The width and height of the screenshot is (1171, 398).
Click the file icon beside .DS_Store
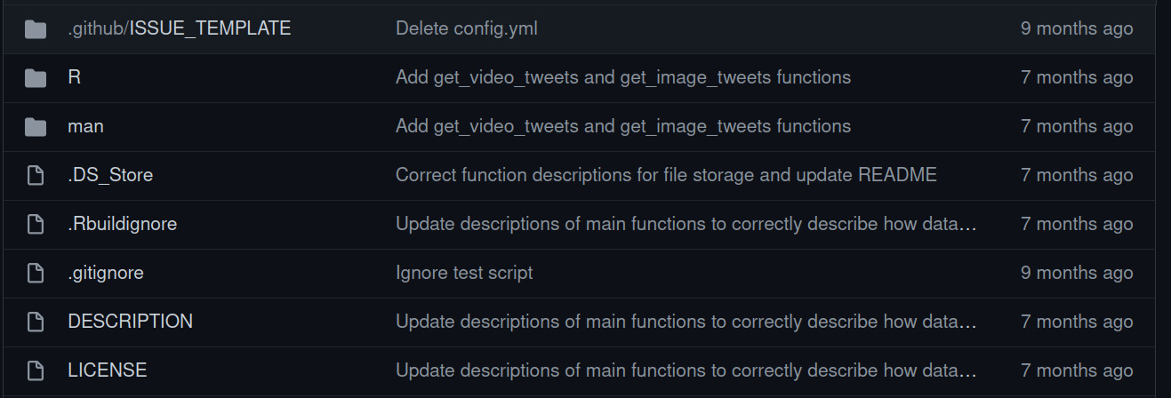pyautogui.click(x=36, y=176)
